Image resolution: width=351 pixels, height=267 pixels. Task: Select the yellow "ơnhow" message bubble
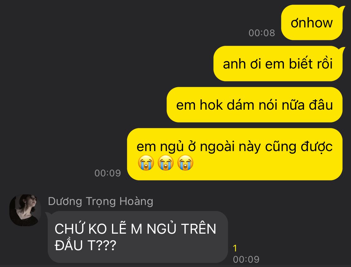[x=312, y=22]
